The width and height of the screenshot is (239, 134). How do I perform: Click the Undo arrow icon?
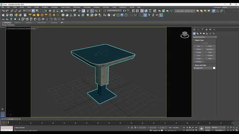click(3, 11)
